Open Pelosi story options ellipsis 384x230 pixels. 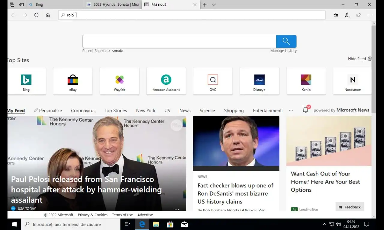(177, 209)
